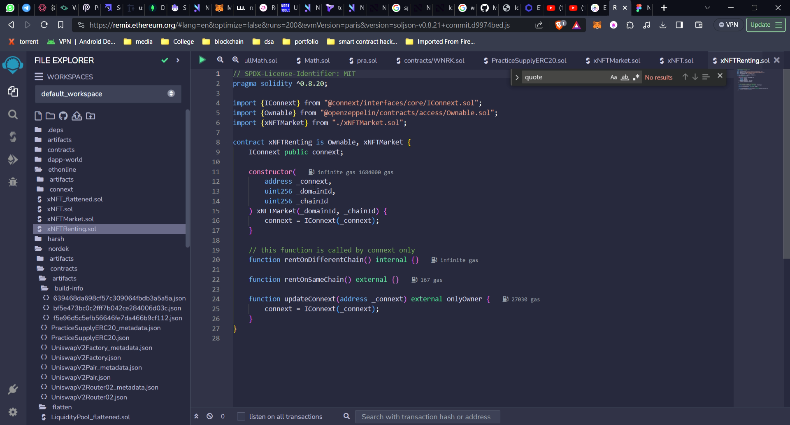This screenshot has width=790, height=425.
Task: Collapse the File Explorer panel arrow
Action: tap(178, 60)
